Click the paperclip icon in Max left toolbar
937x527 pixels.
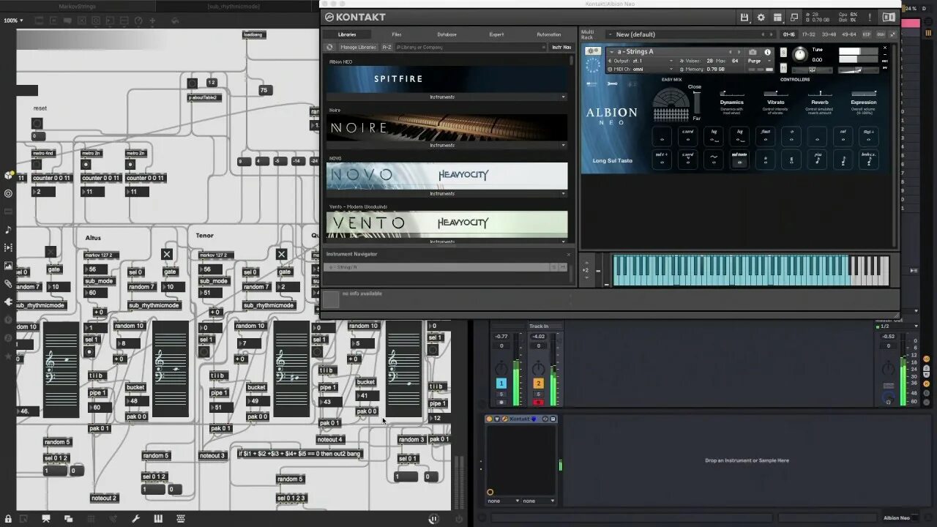point(8,283)
